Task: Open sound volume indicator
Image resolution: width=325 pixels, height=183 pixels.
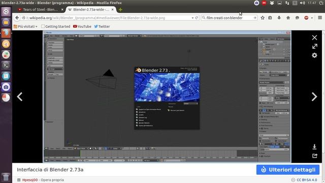Action: pos(303,3)
